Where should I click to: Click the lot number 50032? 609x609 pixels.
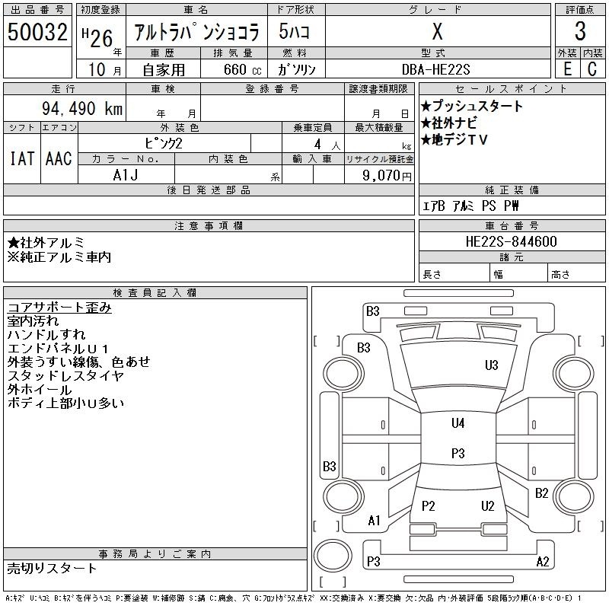pyautogui.click(x=37, y=32)
